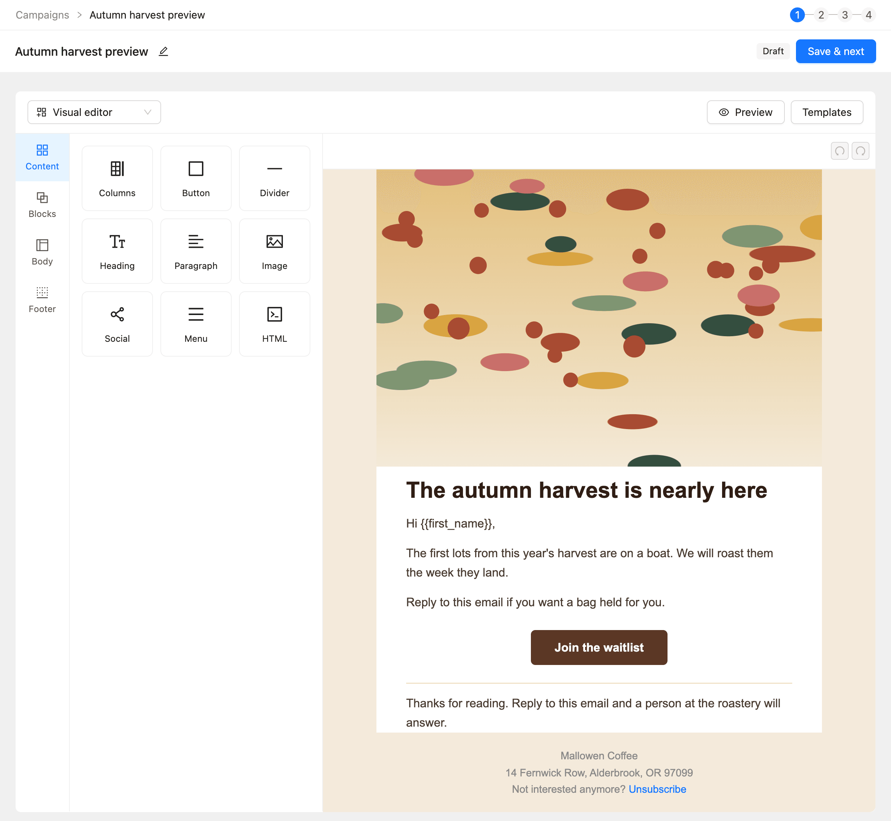Click the 'Mallowen Coffee' footer text

[x=599, y=756]
